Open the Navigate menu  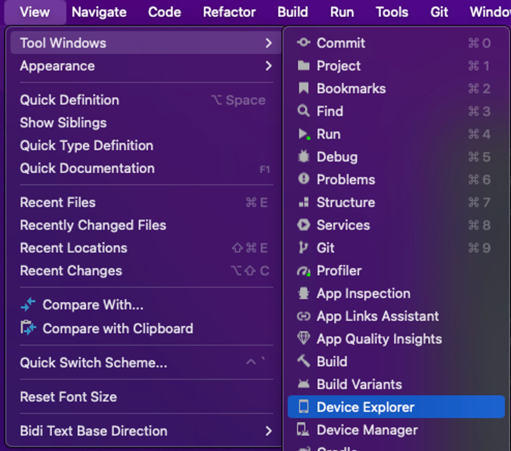click(99, 12)
